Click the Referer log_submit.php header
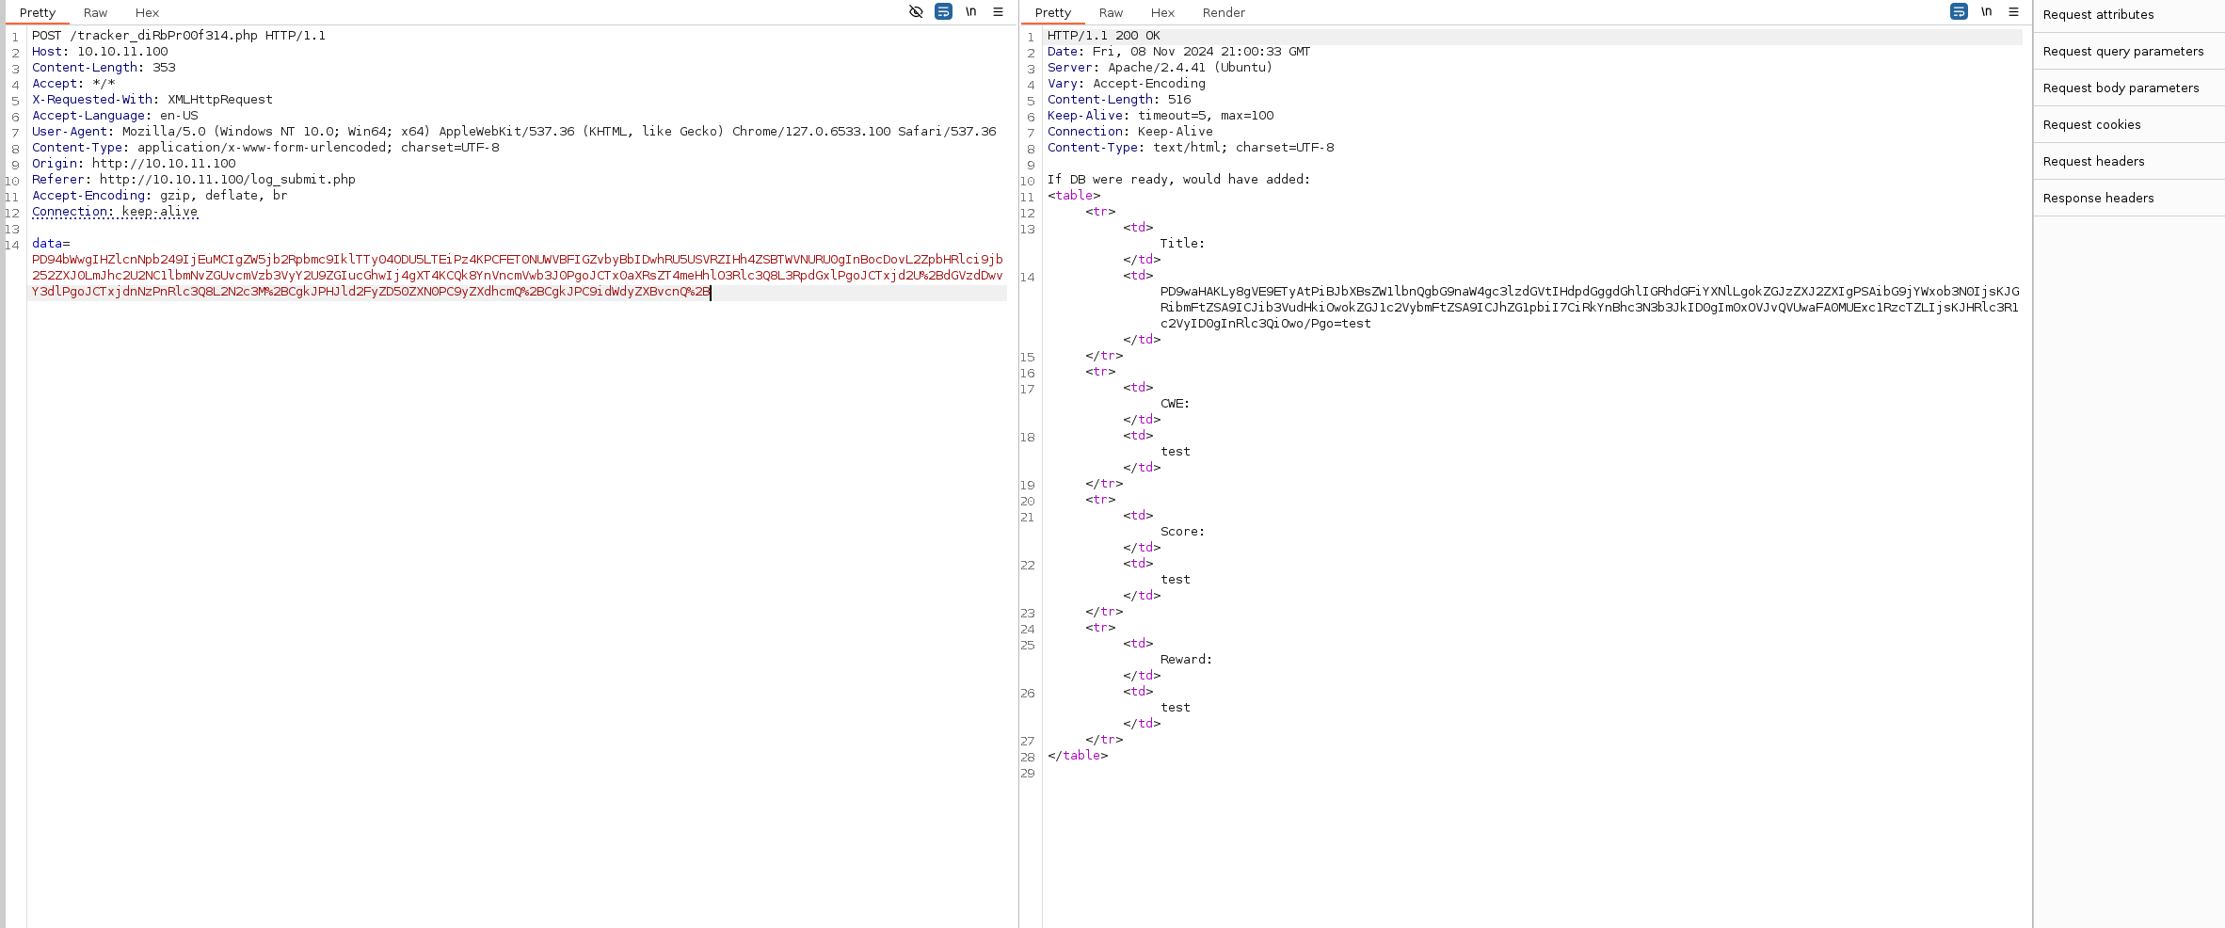The image size is (2225, 928). (x=194, y=180)
